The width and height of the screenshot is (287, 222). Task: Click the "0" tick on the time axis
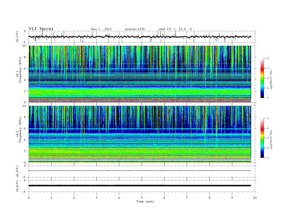[x=29, y=198]
